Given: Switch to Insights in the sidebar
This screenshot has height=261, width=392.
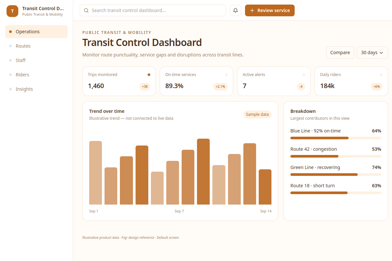Looking at the screenshot, I should [x=37, y=89].
